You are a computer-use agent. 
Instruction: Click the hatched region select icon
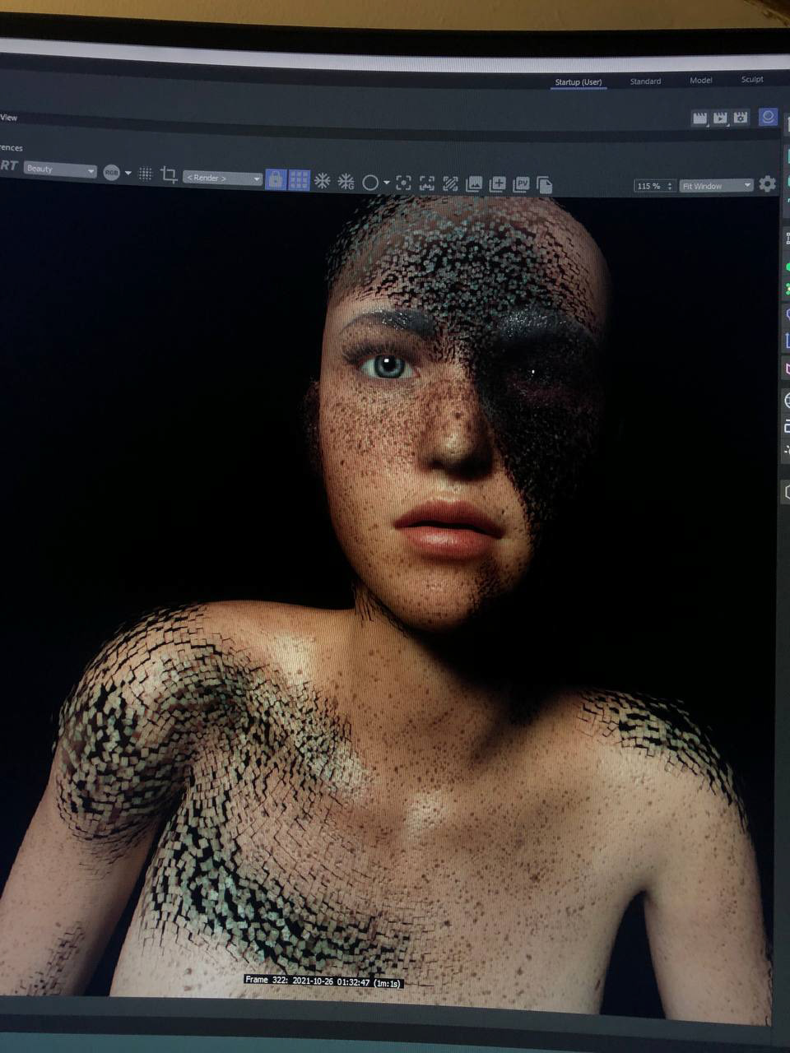450,184
